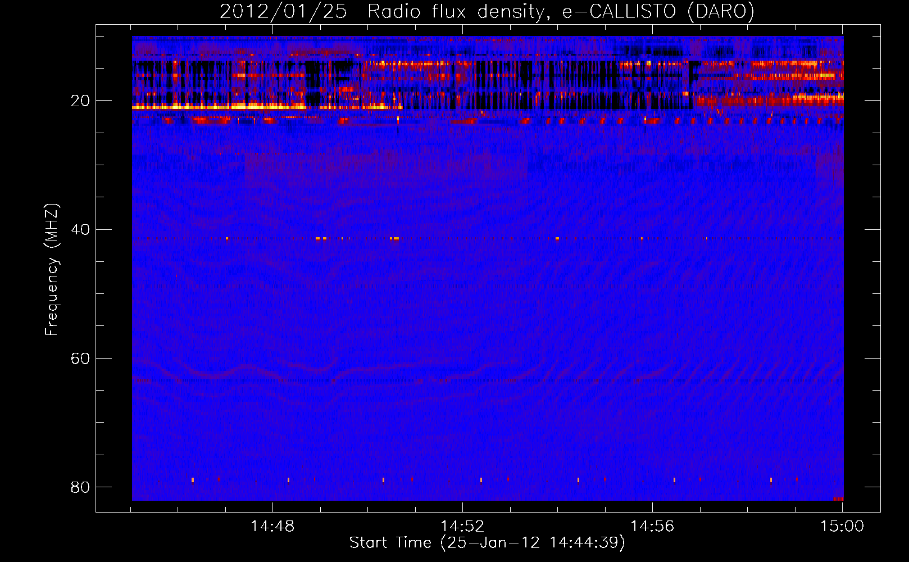Click the "Start Time (25-Jan-12 14:44:39)" label
Image resolution: width=909 pixels, height=562 pixels.
point(487,543)
